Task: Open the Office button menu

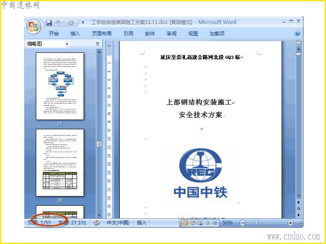Action: 33,26
